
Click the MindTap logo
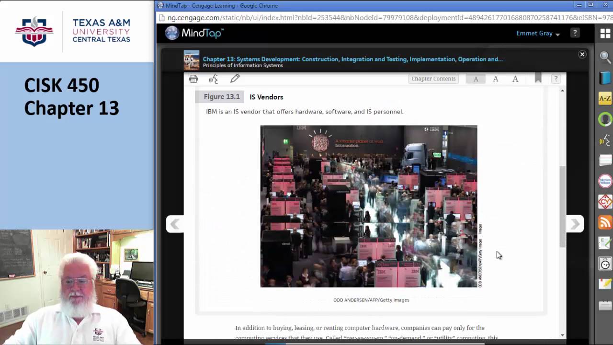click(194, 33)
